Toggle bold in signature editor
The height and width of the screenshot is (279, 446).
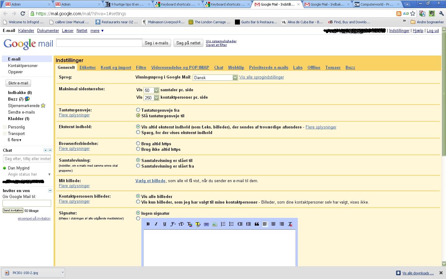tap(148, 224)
